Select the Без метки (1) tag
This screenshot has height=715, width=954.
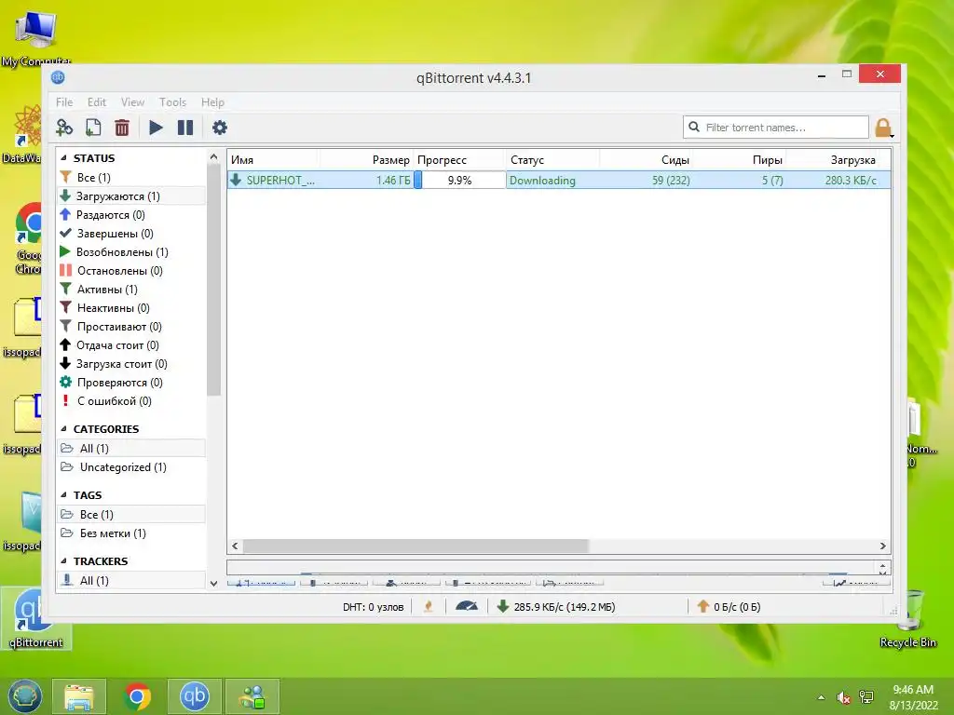point(130,533)
